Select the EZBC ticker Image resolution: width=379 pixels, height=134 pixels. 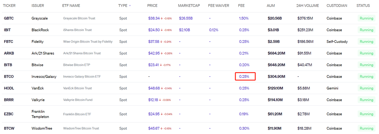pyautogui.click(x=9, y=114)
